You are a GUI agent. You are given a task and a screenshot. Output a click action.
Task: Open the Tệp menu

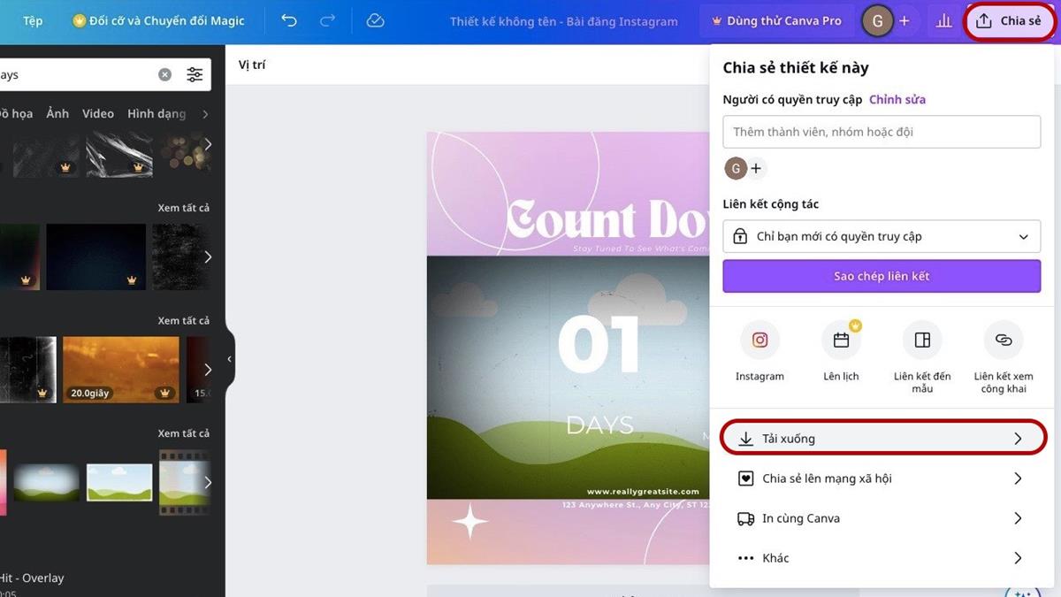point(33,20)
